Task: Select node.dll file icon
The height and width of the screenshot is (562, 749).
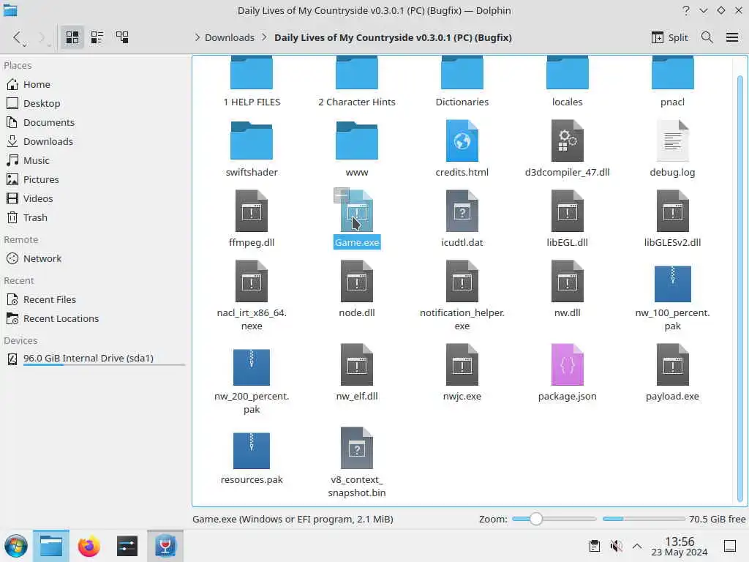Action: click(357, 281)
